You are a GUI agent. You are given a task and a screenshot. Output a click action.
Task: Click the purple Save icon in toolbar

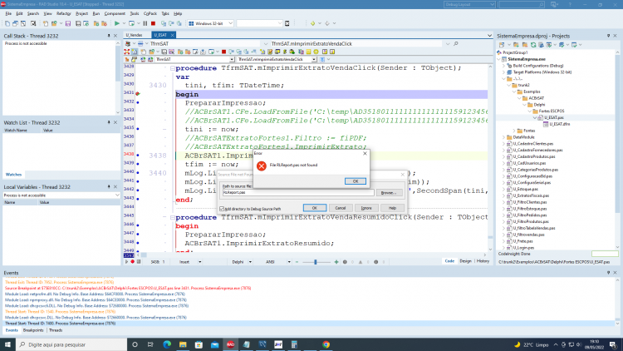tap(68, 23)
